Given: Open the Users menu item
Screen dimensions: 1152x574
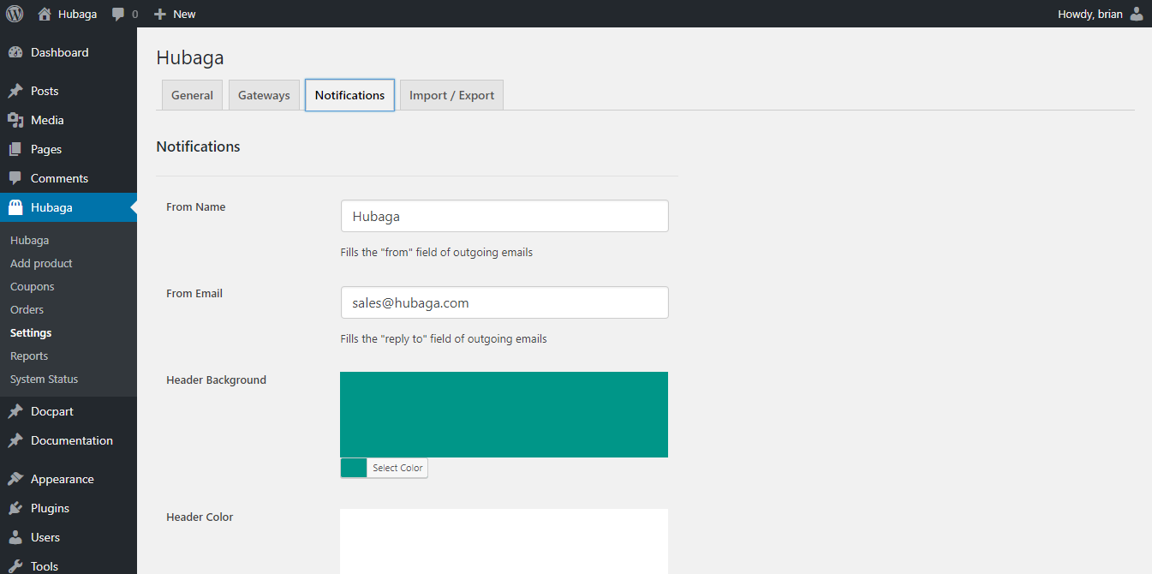Looking at the screenshot, I should pos(69,537).
